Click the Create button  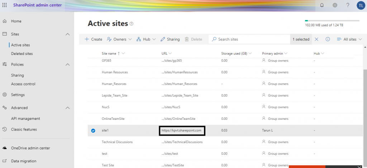click(93, 39)
